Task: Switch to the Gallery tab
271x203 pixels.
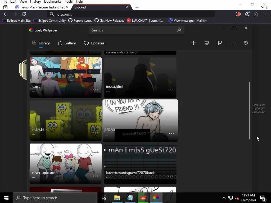Action: (67, 43)
